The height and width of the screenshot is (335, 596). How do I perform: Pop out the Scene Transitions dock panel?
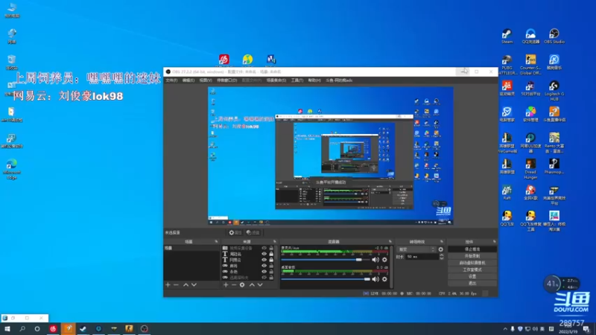click(x=442, y=241)
